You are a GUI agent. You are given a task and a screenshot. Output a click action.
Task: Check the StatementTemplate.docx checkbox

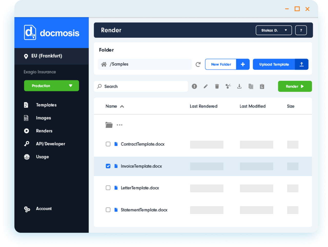tap(108, 210)
